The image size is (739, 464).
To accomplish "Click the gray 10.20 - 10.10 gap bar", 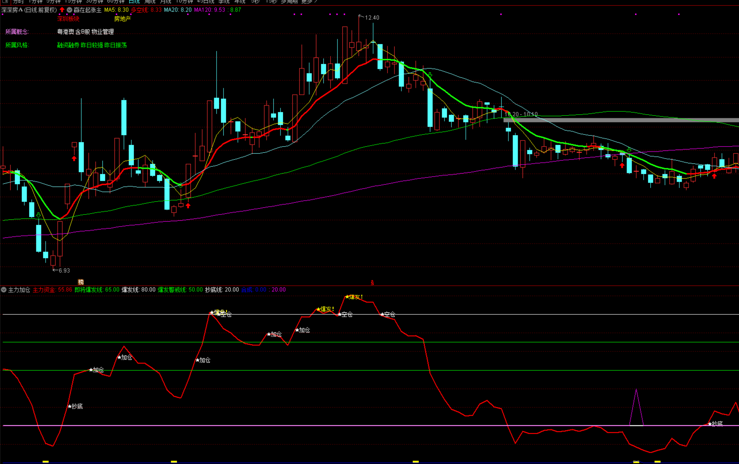I will click(621, 120).
